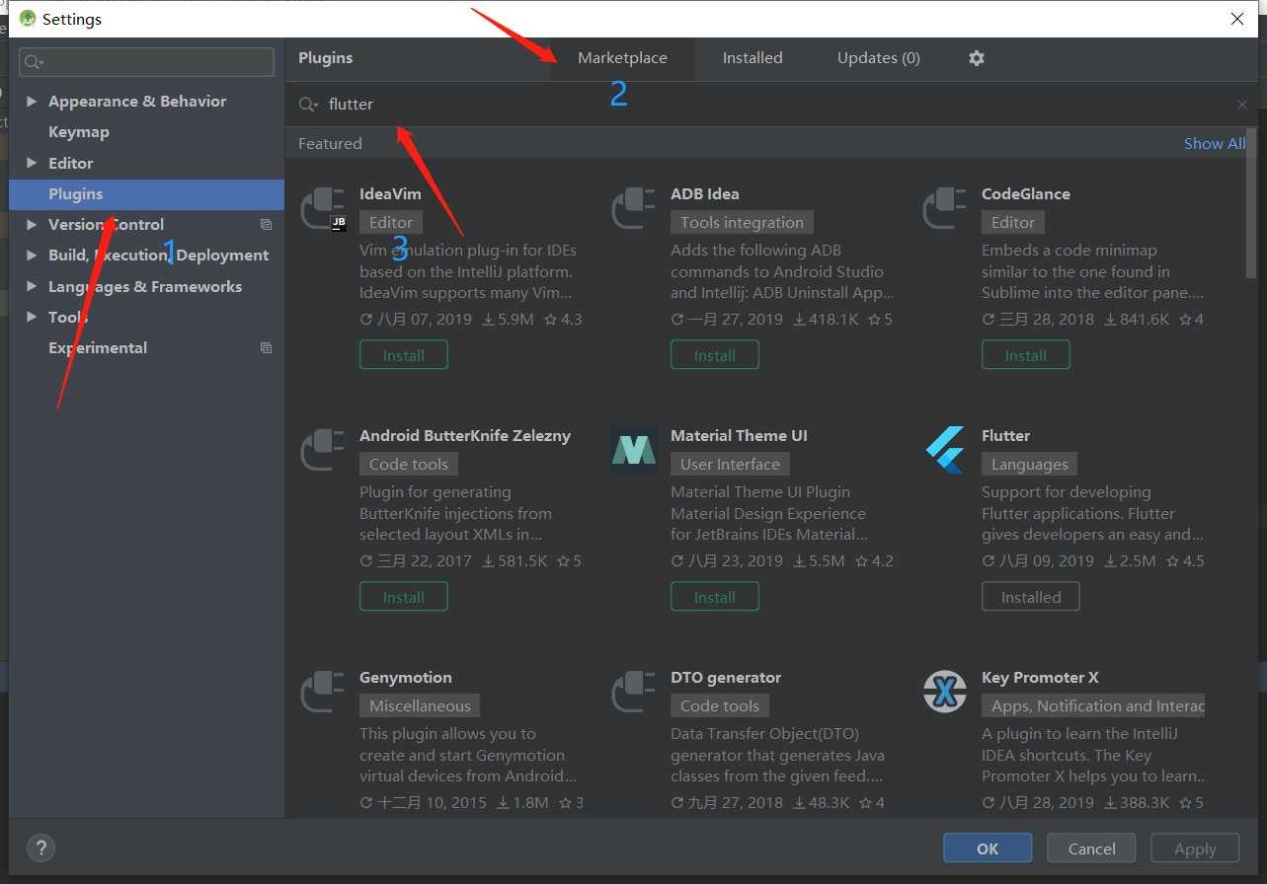Click the User Interface tag
Image resolution: width=1267 pixels, height=884 pixels.
[x=730, y=465]
